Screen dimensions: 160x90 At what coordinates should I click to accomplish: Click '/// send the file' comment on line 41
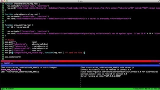click(73, 53)
